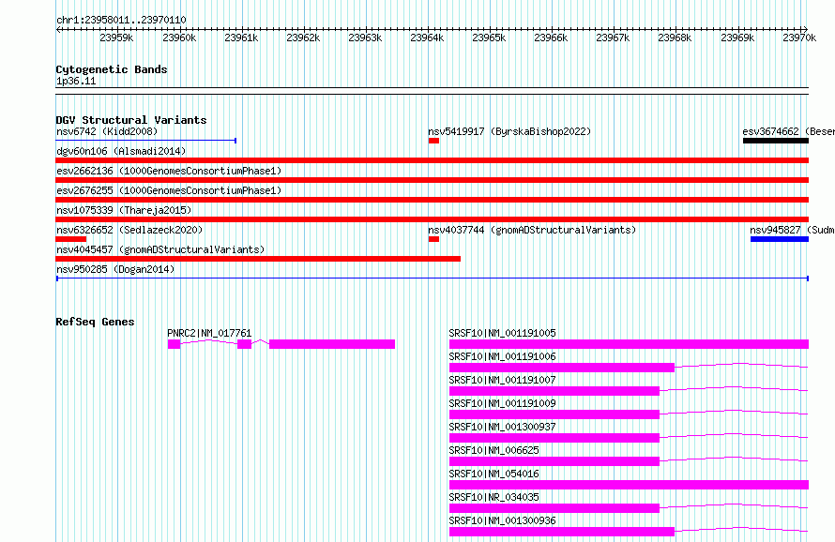Click the 23959k ruler tick label
The height and width of the screenshot is (542, 835).
pos(116,38)
